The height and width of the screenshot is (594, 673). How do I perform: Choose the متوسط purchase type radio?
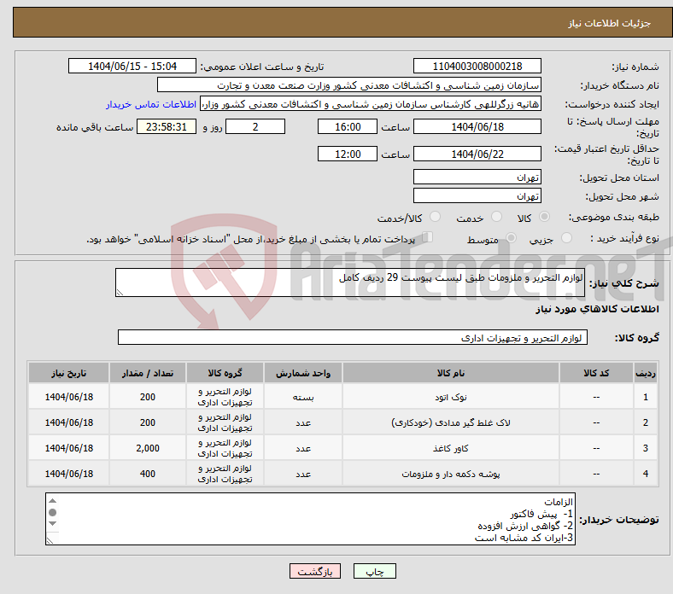[512, 239]
